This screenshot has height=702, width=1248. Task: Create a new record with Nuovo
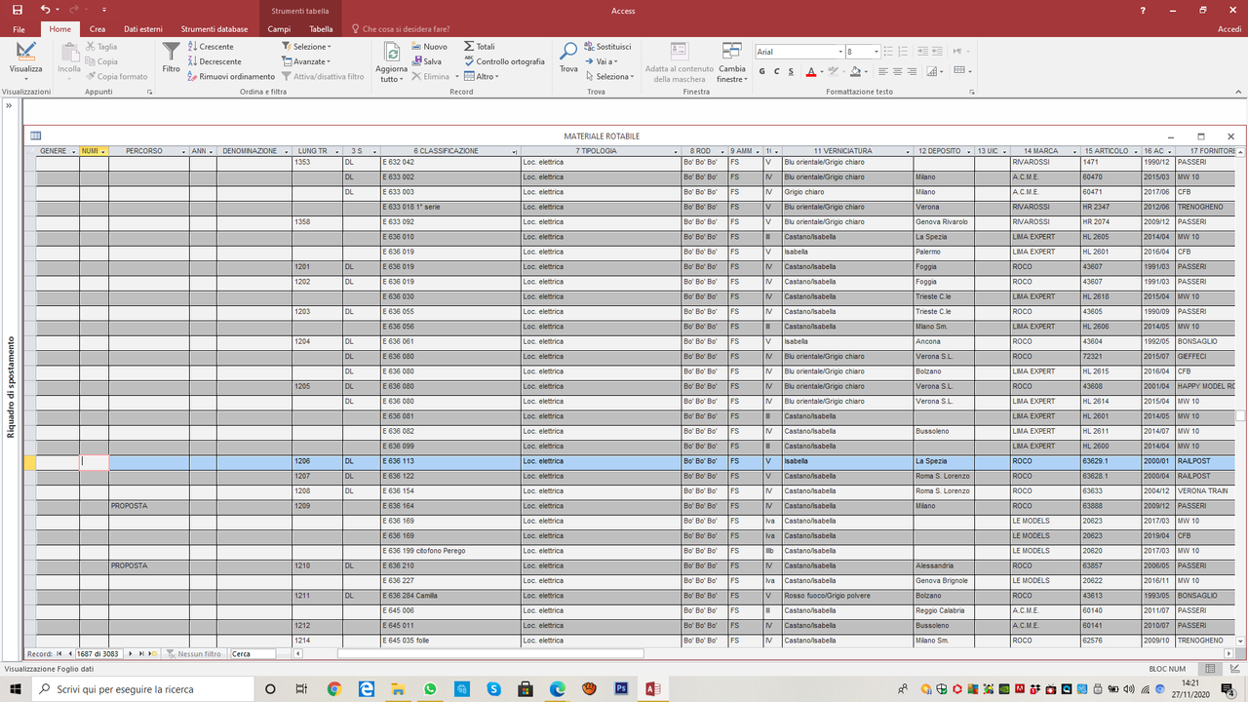pos(429,47)
